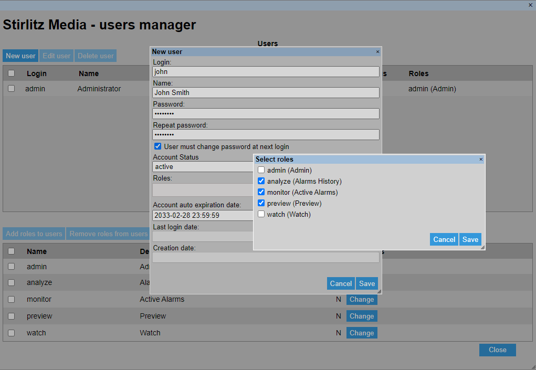Viewport: 536px width, 370px height.
Task: Click the 'analyze' name cell in the roles table
Action: (x=39, y=282)
